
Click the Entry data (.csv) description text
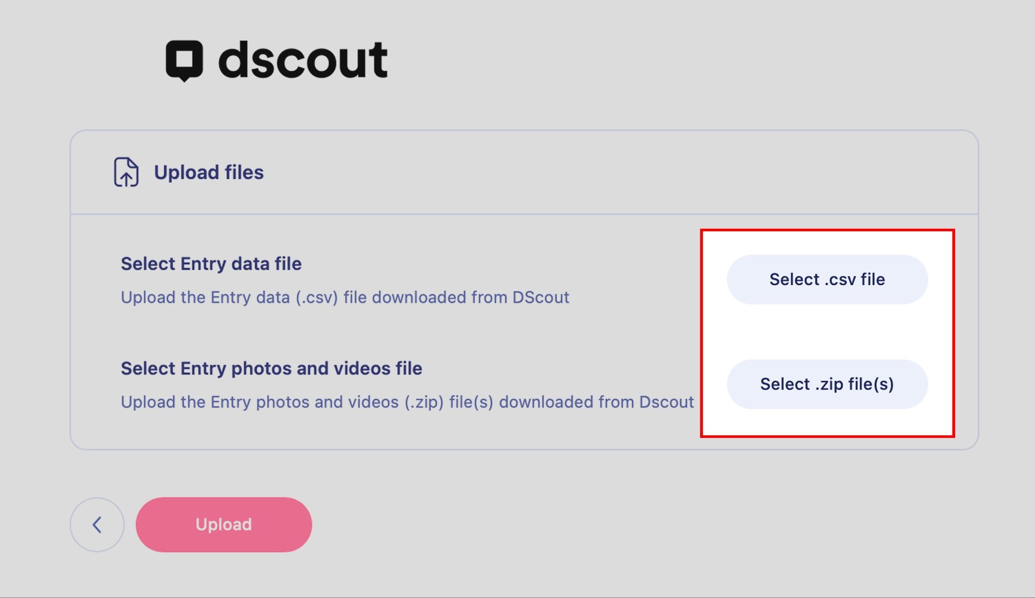345,297
